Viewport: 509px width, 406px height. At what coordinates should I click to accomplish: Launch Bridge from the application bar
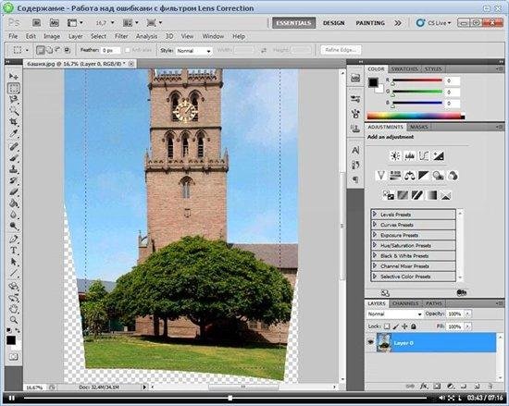36,23
